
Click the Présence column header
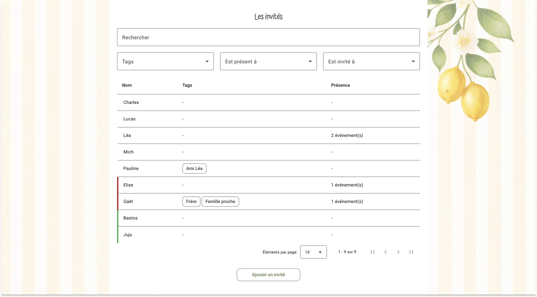[340, 85]
